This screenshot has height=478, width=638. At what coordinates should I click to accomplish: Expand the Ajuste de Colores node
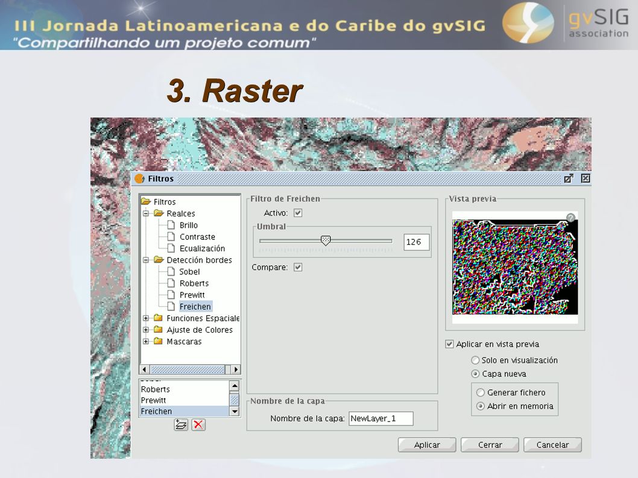pos(146,330)
